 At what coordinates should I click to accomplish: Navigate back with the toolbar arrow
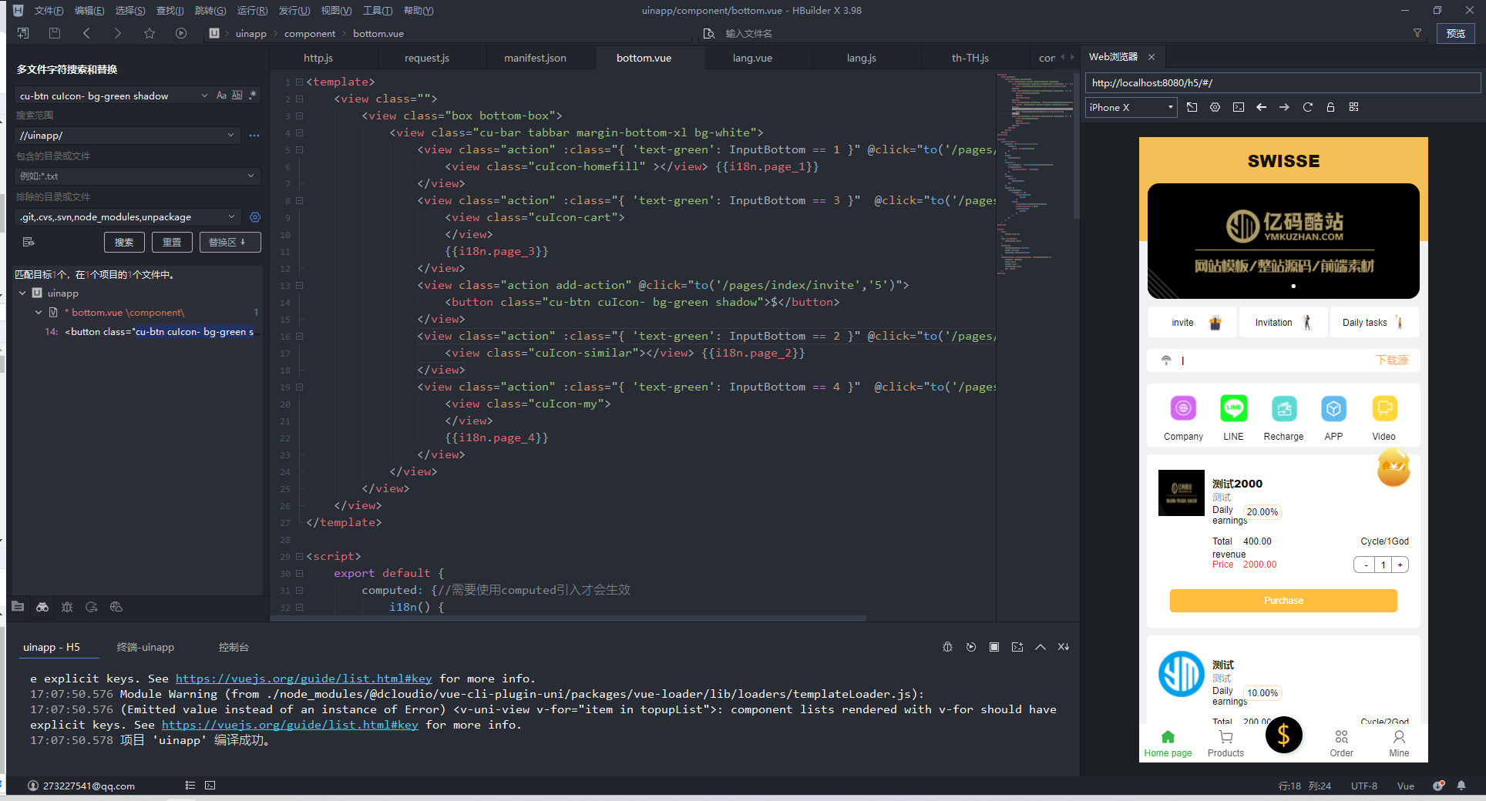pos(86,33)
